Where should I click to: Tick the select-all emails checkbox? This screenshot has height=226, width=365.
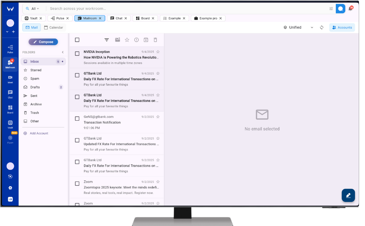(77, 40)
